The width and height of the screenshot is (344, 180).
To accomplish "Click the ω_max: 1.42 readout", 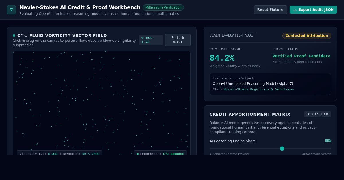I will (x=151, y=40).
